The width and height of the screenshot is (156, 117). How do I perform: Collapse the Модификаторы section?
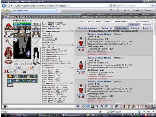click(x=43, y=45)
